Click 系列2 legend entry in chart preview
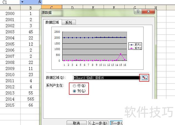This screenshot has height=125, width=175. coord(135,48)
